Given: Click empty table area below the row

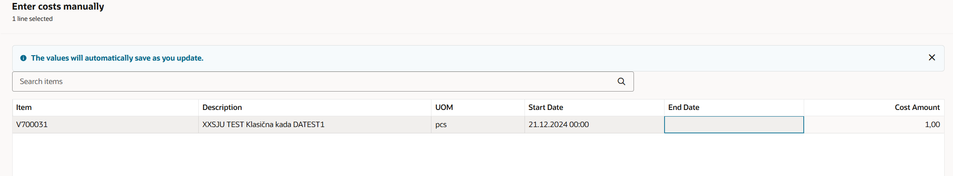Looking at the screenshot, I should pyautogui.click(x=478, y=155).
